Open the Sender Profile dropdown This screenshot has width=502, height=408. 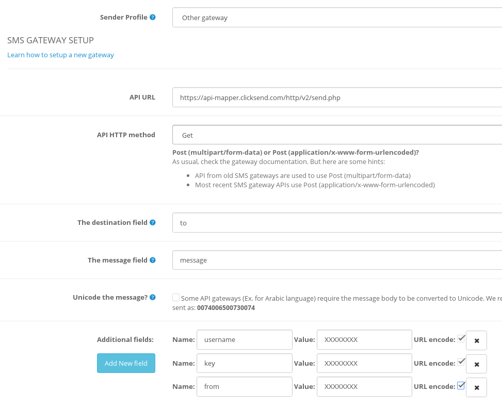[336, 18]
